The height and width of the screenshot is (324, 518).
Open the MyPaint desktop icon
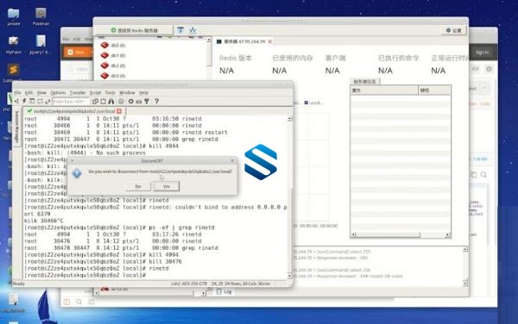coord(14,45)
